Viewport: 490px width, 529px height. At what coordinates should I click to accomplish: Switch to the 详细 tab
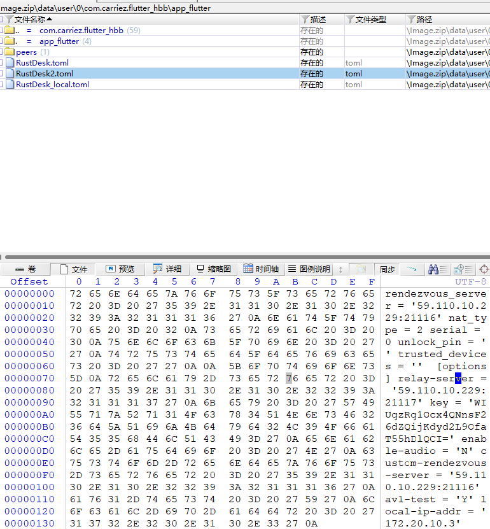point(167,269)
